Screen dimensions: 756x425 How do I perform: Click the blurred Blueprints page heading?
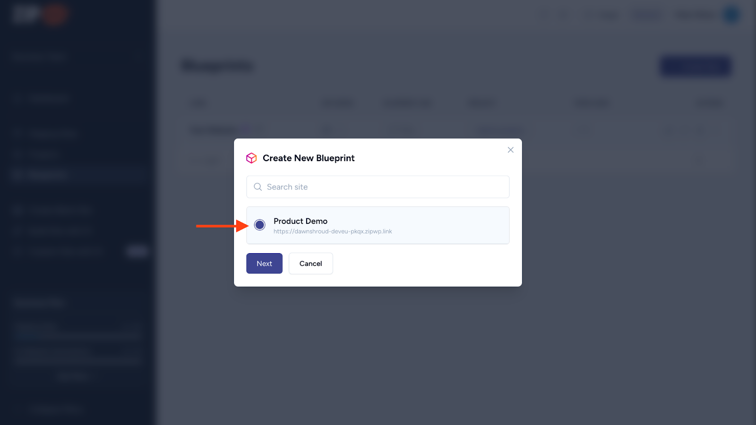217,66
